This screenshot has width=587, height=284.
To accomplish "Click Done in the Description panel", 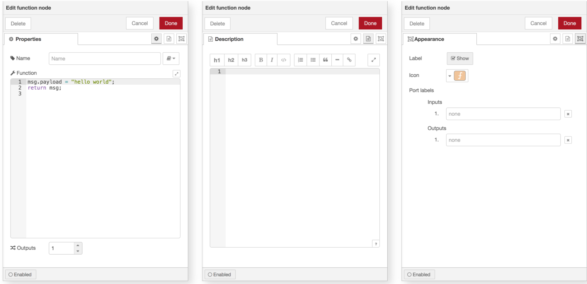I will 370,23.
